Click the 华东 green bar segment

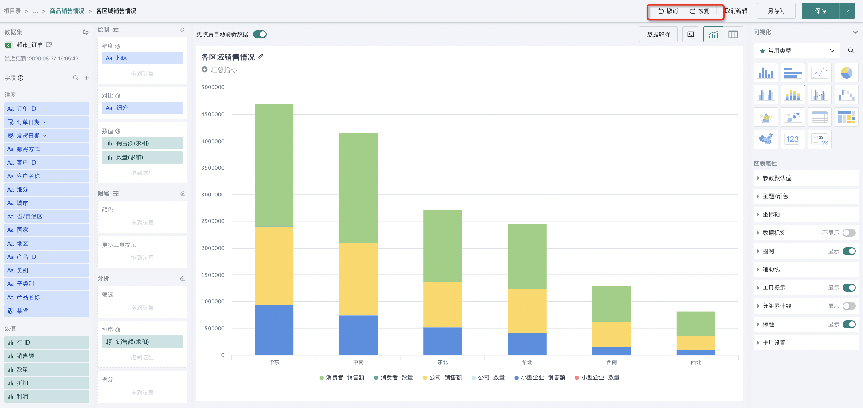click(x=274, y=165)
